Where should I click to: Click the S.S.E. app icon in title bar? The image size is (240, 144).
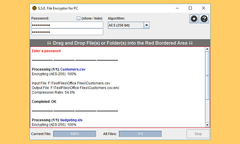[x=34, y=8]
